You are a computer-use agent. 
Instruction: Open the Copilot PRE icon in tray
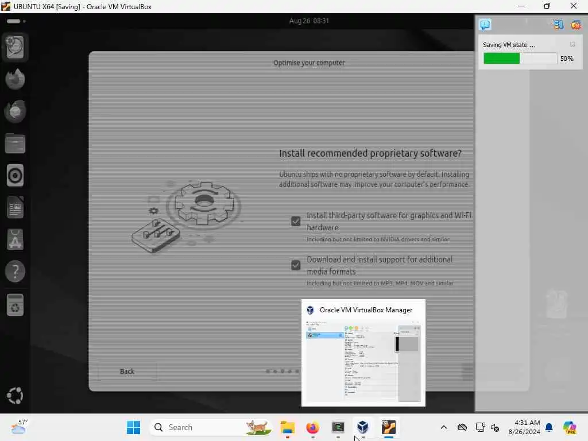(x=570, y=427)
